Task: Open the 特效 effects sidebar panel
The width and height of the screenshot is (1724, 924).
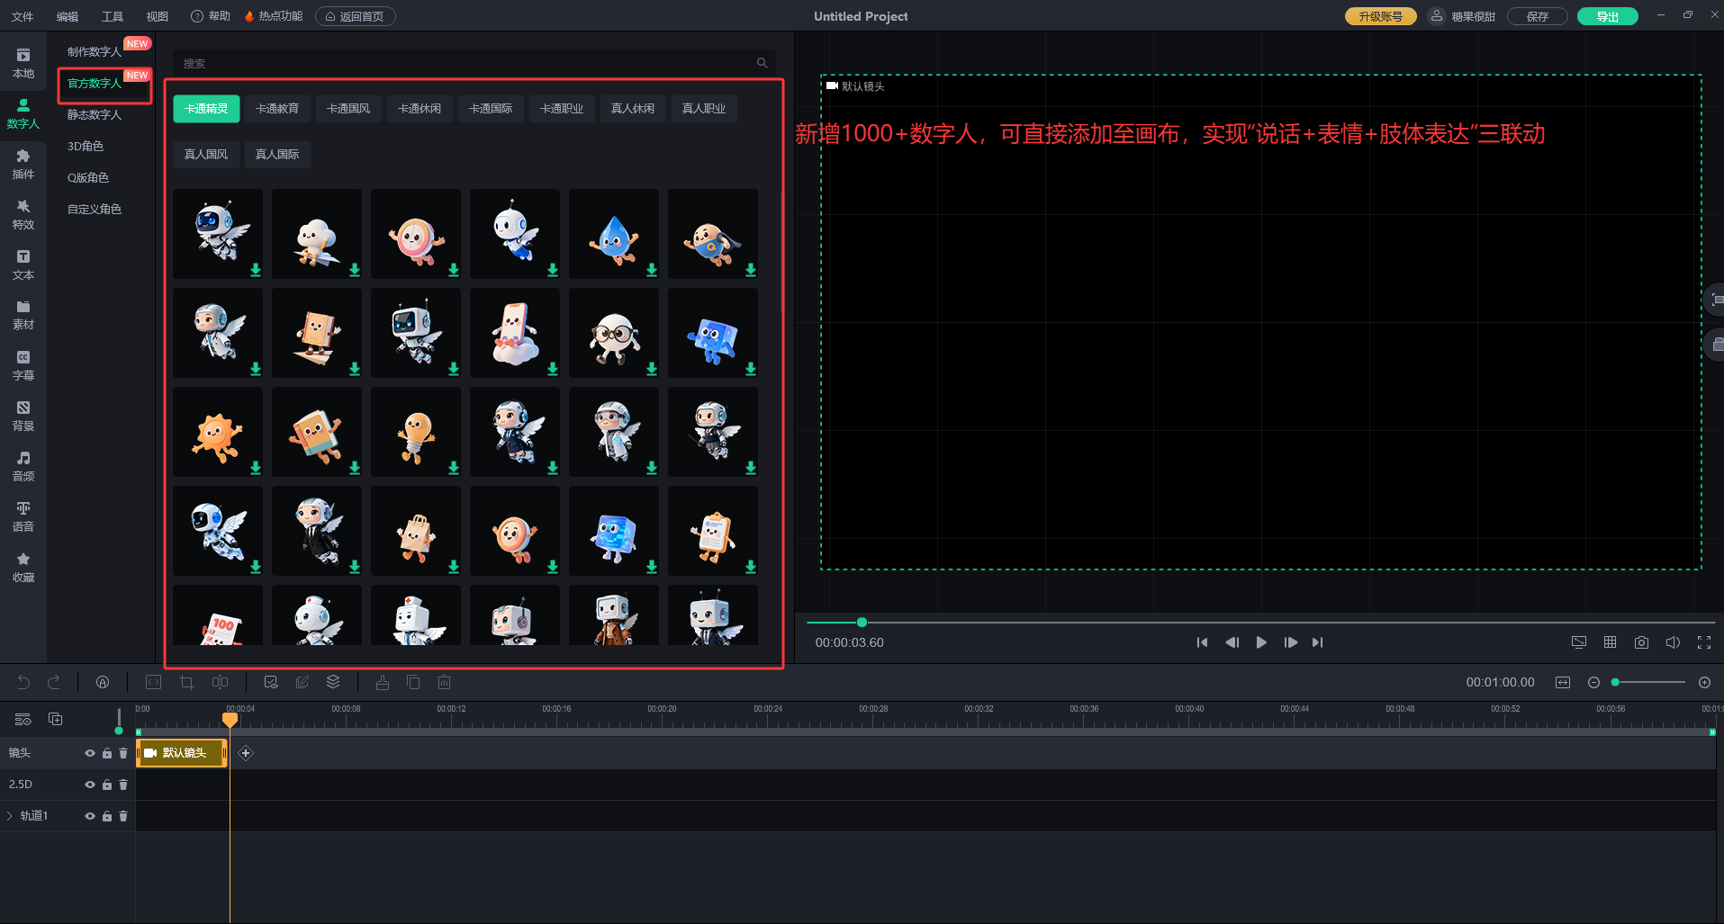Action: pos(23,214)
